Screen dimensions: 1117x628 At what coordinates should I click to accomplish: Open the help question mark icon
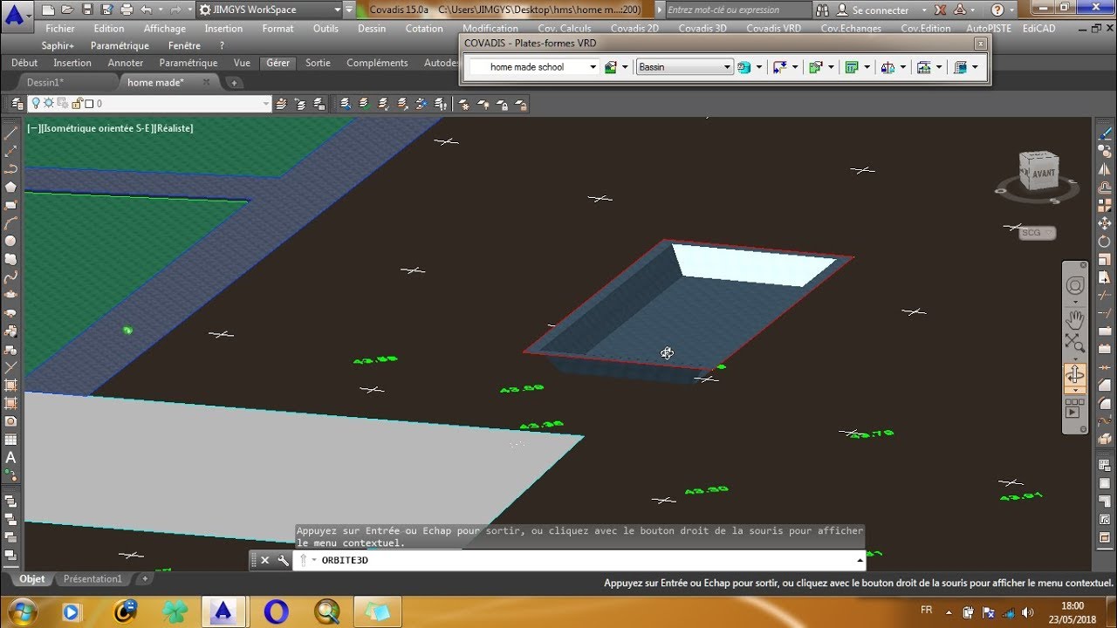click(997, 10)
